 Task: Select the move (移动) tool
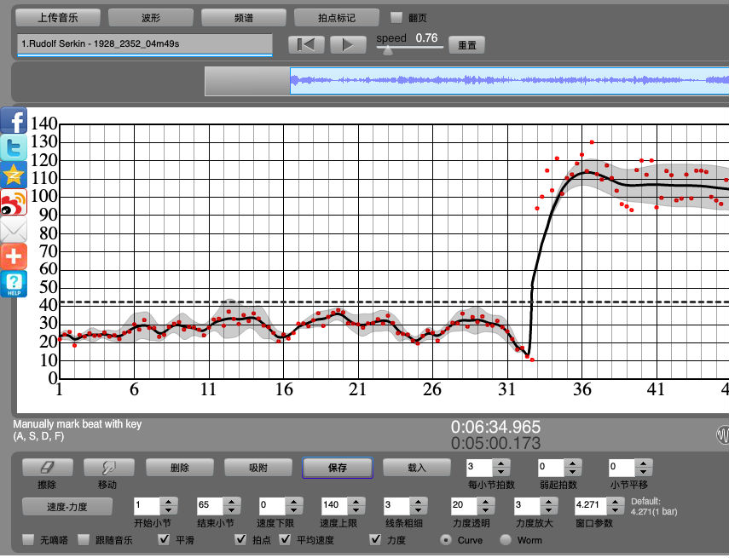click(107, 468)
